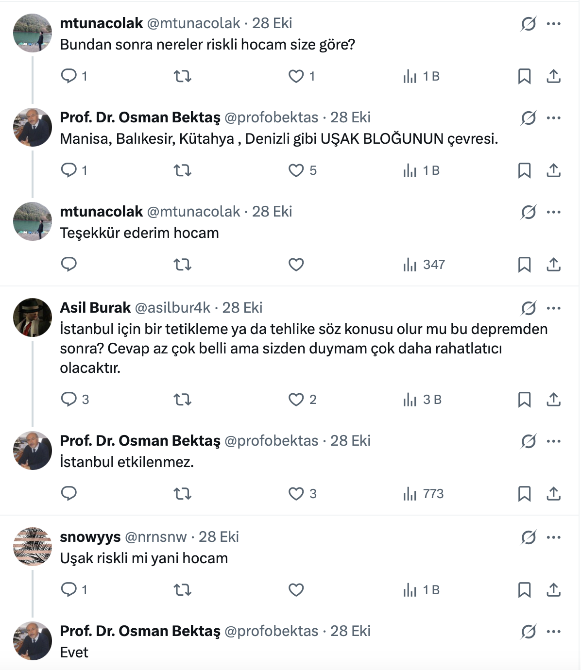Open the @nrnsnw handle link
581x670 pixels.
pyautogui.click(x=155, y=537)
